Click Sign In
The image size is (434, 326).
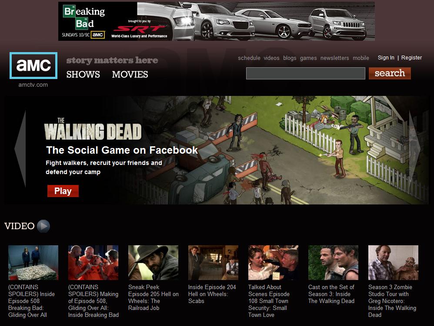(386, 58)
